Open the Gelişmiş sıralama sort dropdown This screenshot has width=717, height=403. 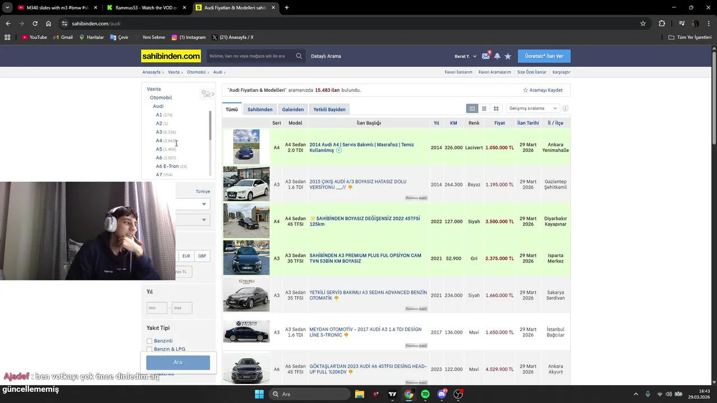pyautogui.click(x=533, y=109)
